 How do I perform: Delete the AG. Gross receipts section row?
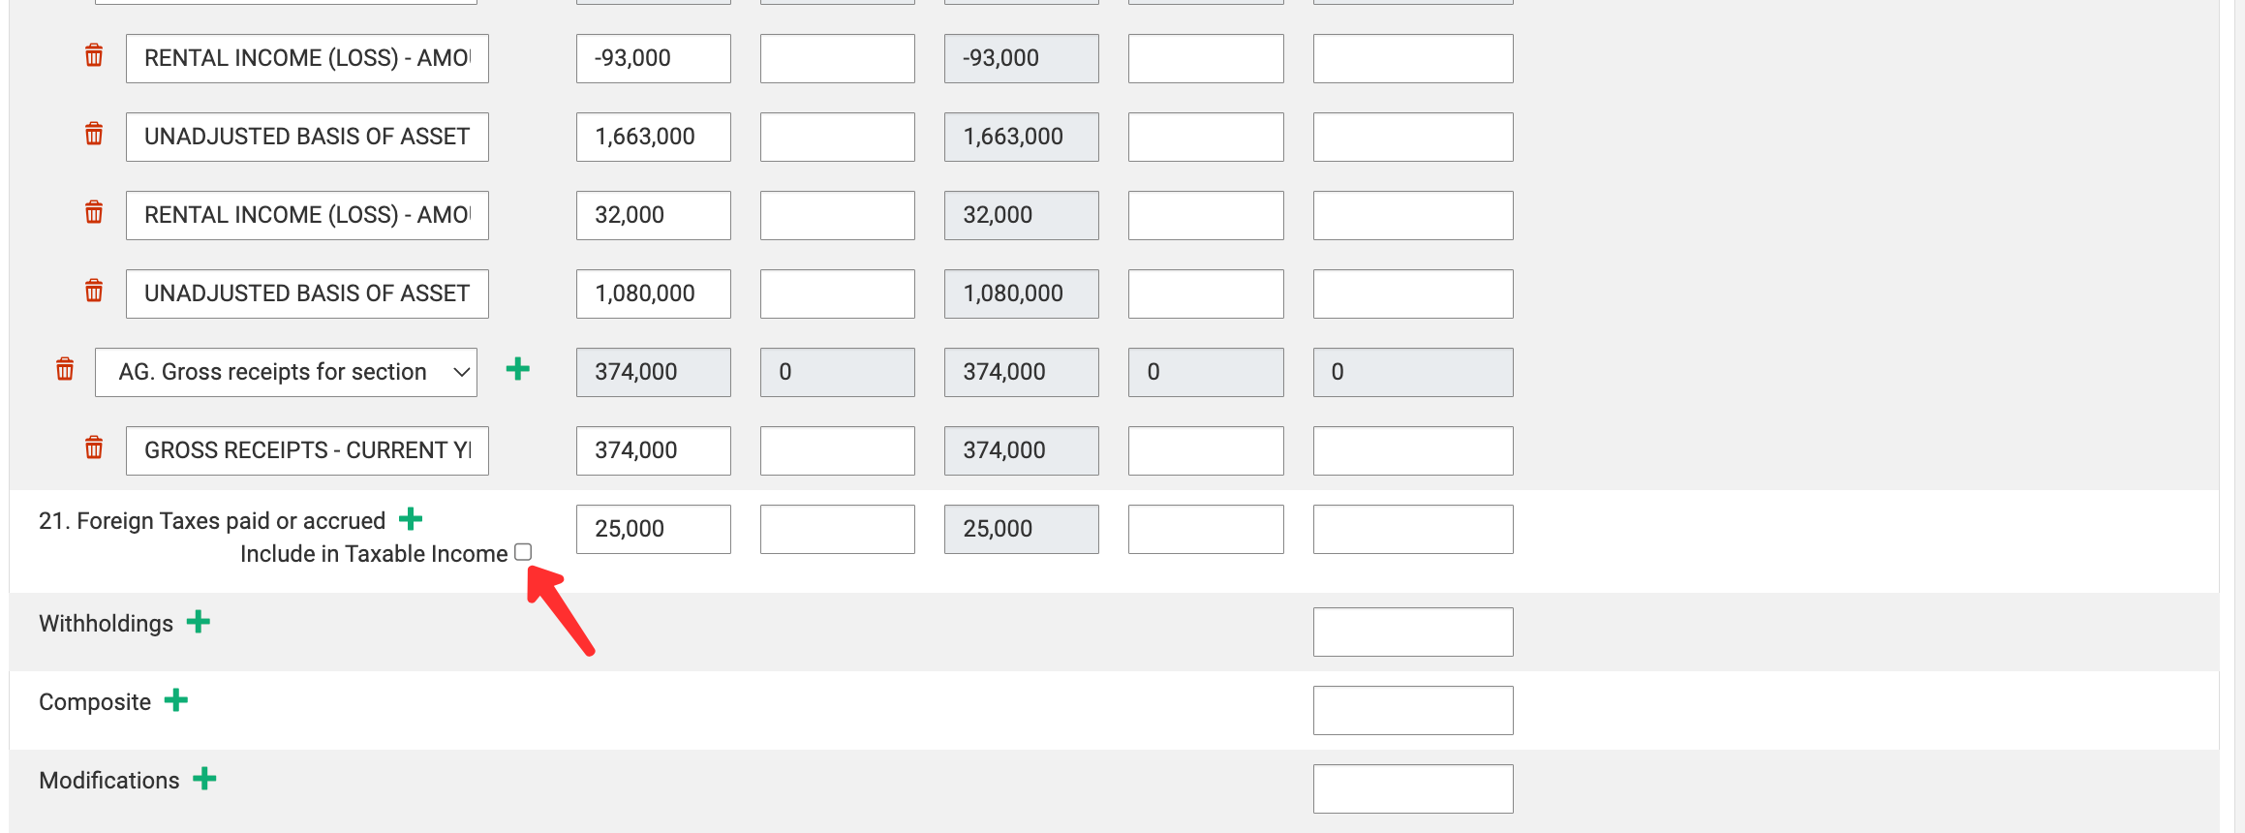point(65,370)
